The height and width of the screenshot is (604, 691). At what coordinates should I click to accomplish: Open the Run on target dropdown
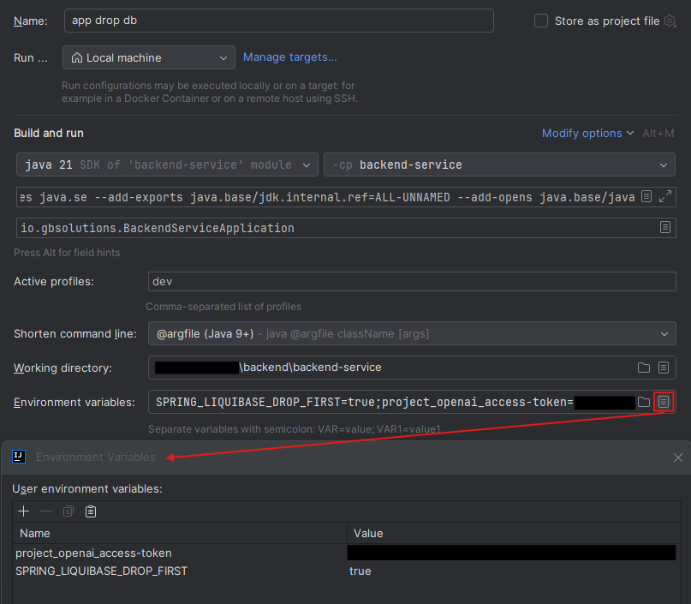click(x=148, y=57)
